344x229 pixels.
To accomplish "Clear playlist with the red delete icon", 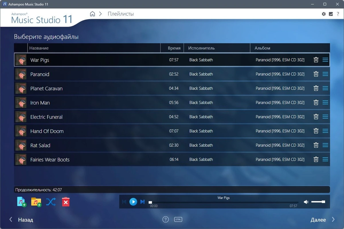I will (x=66, y=202).
